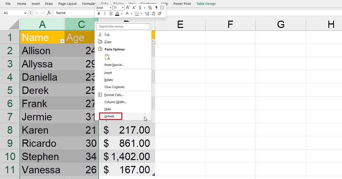This screenshot has width=342, height=179.
Task: Select column F header
Action: [230, 24]
